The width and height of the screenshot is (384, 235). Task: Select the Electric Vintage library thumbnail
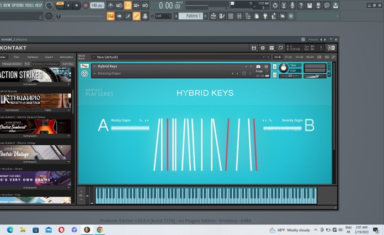click(35, 152)
